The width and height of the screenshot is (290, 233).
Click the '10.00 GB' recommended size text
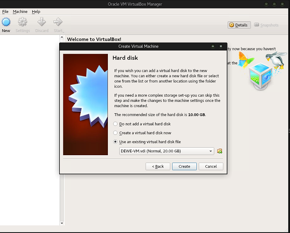pos(196,115)
